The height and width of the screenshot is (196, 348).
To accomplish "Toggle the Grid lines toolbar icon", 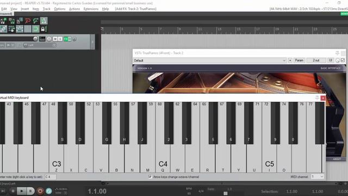I will 28,29.
